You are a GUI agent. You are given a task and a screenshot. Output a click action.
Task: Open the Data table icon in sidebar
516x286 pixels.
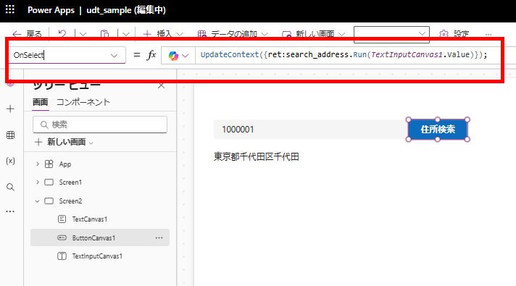click(x=10, y=135)
